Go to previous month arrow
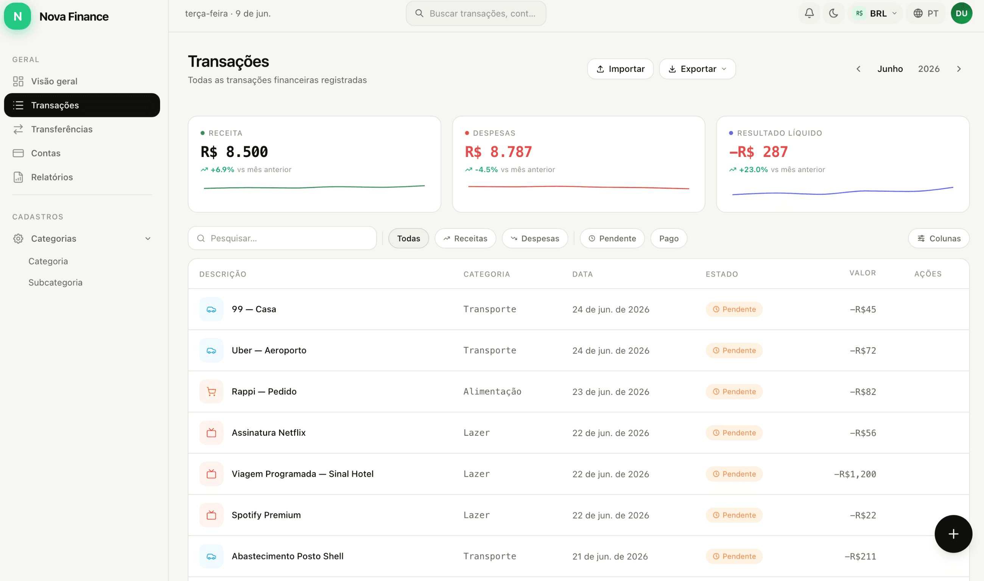This screenshot has height=581, width=984. [858, 69]
